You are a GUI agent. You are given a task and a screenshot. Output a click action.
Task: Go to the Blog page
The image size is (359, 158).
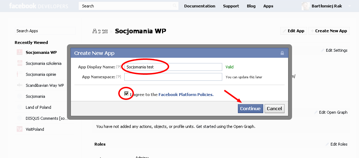click(x=251, y=6)
